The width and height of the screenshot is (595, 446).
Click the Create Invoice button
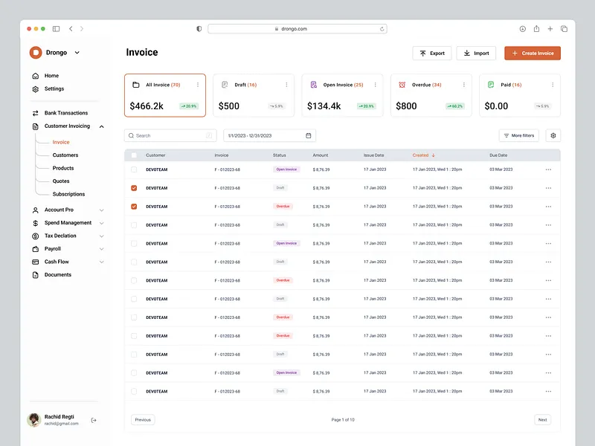click(533, 53)
